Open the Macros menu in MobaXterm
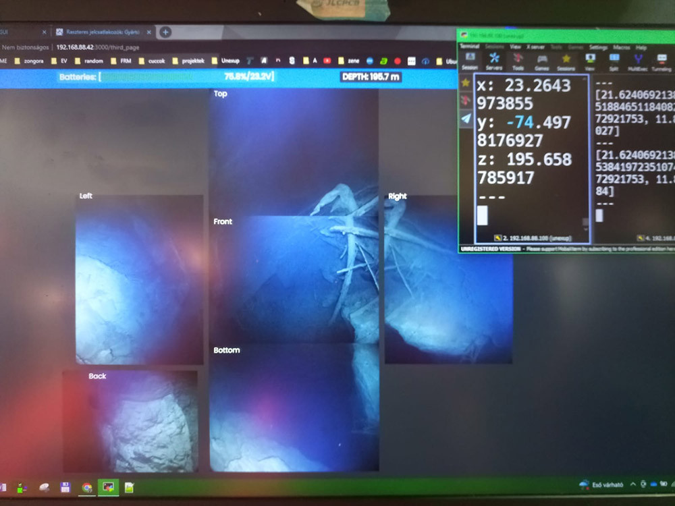Image resolution: width=675 pixels, height=506 pixels. 621,48
